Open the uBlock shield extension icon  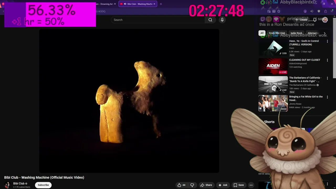[x=319, y=11]
